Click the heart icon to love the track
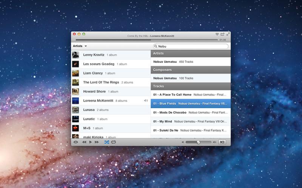Image resolution: width=302 pixels, height=188 pixels. pyautogui.click(x=217, y=34)
